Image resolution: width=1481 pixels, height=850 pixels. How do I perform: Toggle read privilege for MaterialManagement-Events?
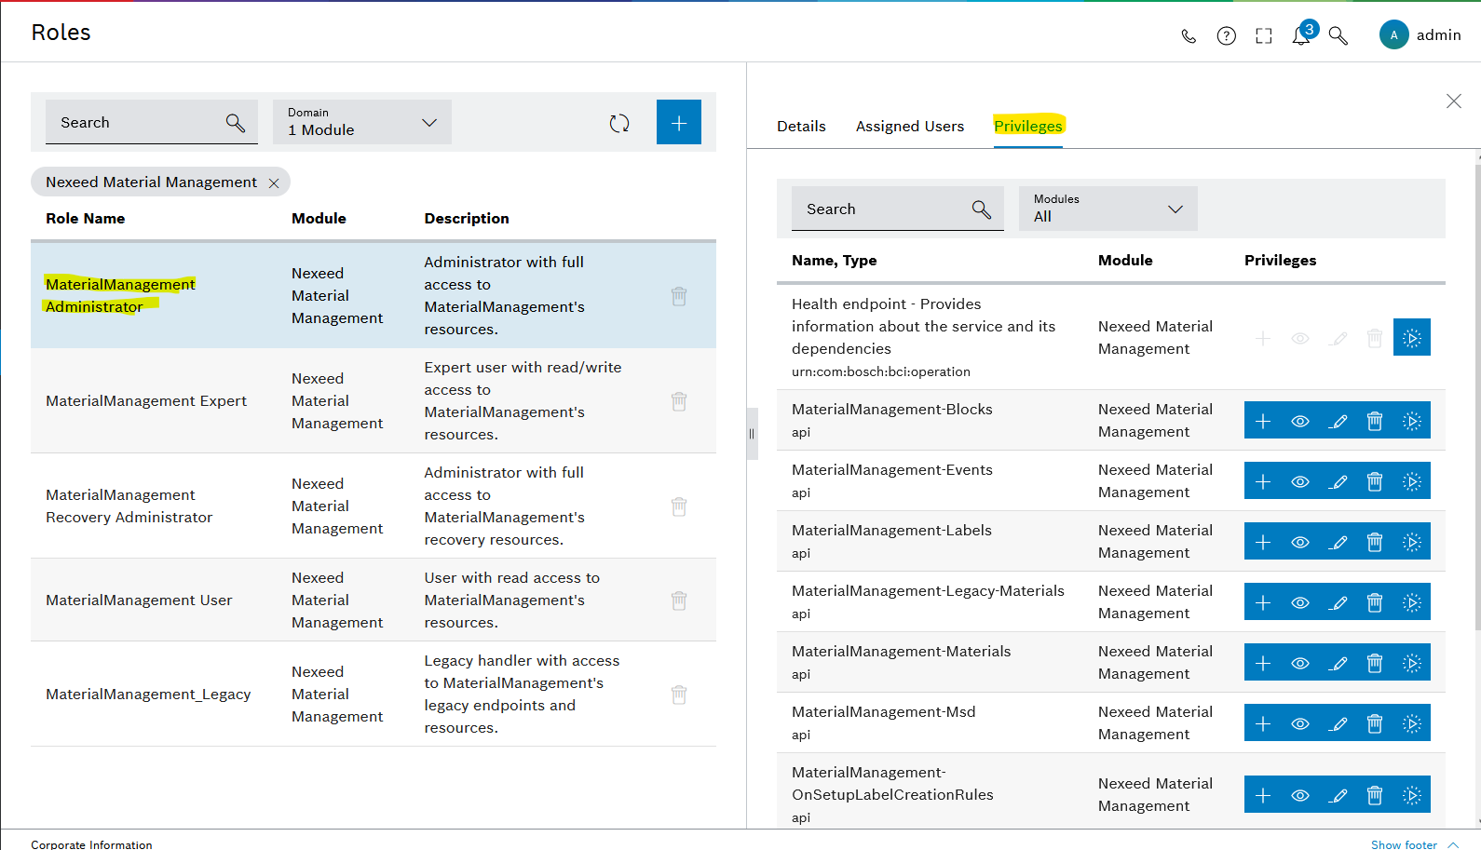(x=1300, y=481)
